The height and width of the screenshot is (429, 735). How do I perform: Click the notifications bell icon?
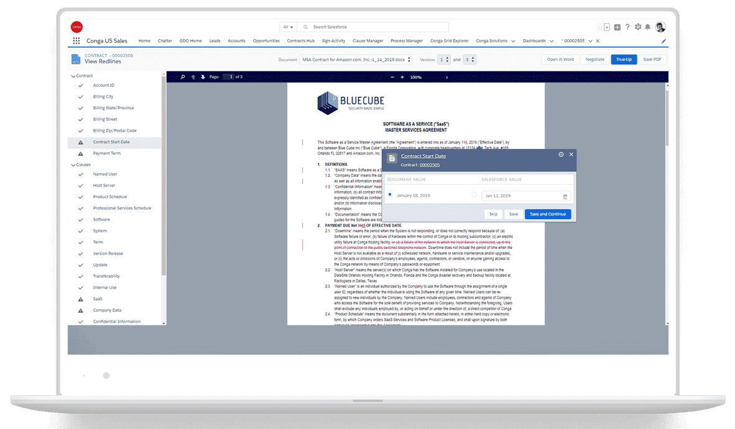pos(647,27)
